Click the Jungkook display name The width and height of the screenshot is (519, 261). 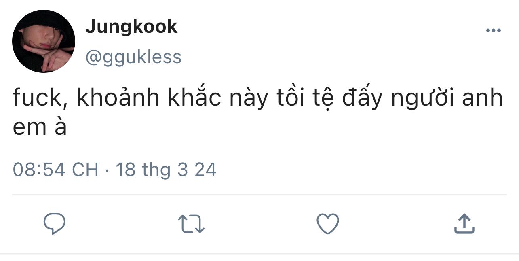click(131, 27)
